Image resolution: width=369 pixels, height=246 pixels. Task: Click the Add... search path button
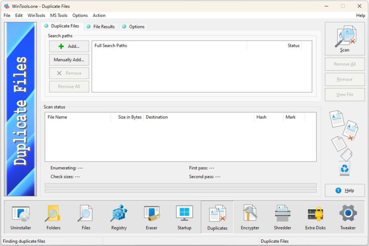[x=69, y=46]
